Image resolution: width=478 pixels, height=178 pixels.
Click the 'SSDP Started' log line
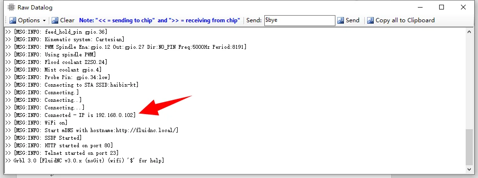pyautogui.click(x=43, y=138)
